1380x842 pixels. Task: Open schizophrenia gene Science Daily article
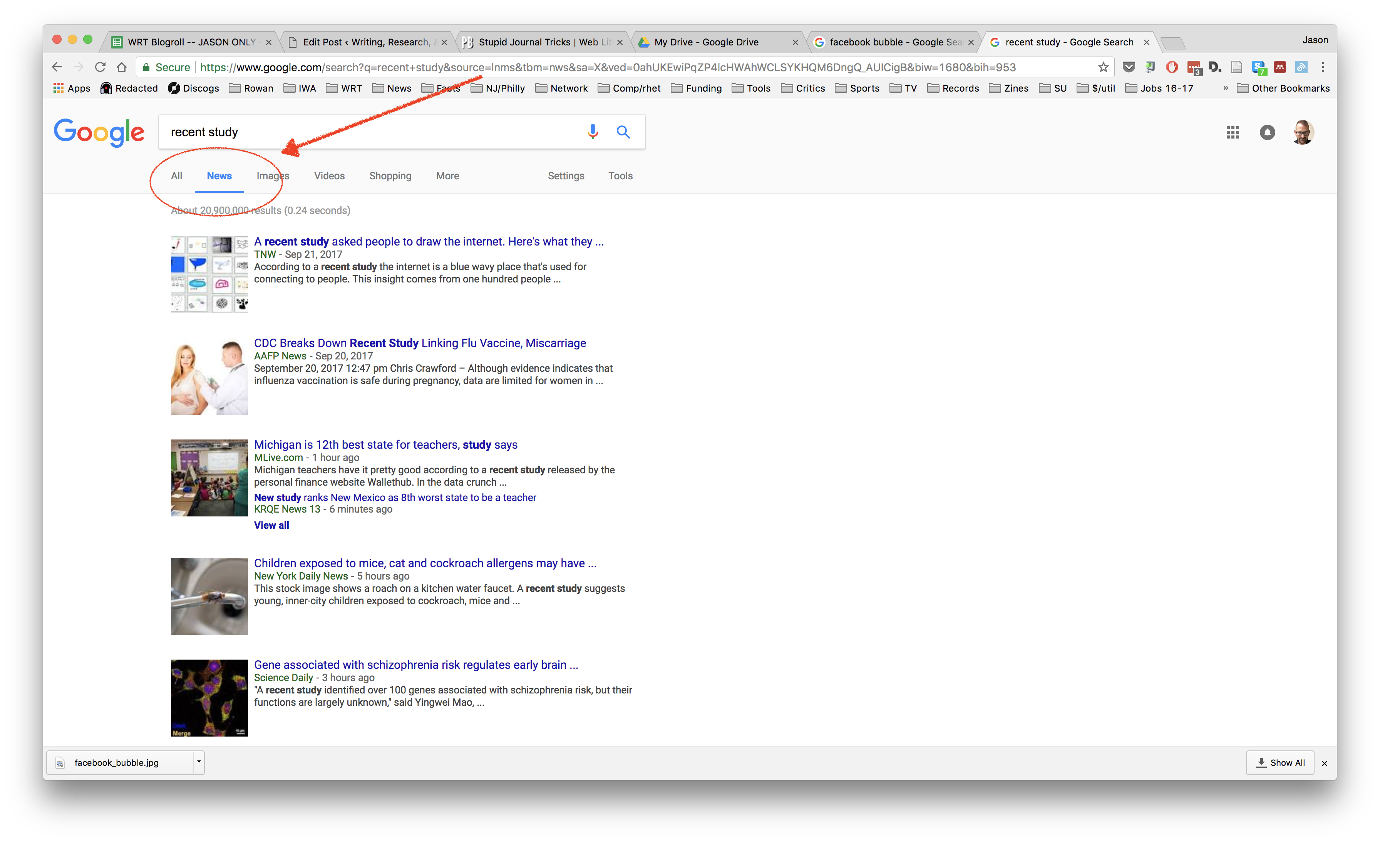(415, 665)
